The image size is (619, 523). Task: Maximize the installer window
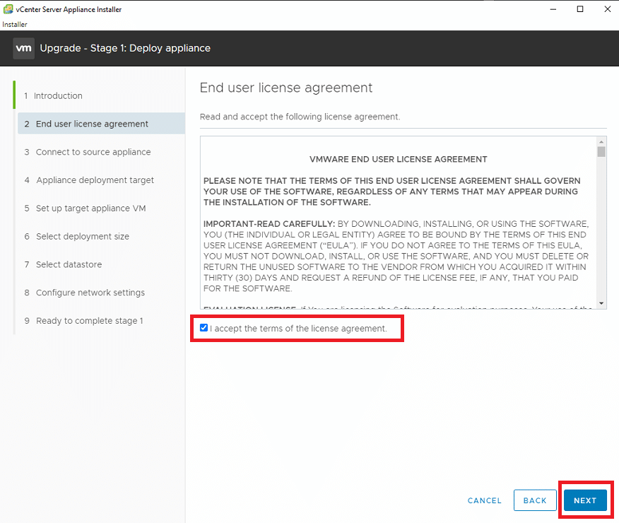[x=580, y=9]
